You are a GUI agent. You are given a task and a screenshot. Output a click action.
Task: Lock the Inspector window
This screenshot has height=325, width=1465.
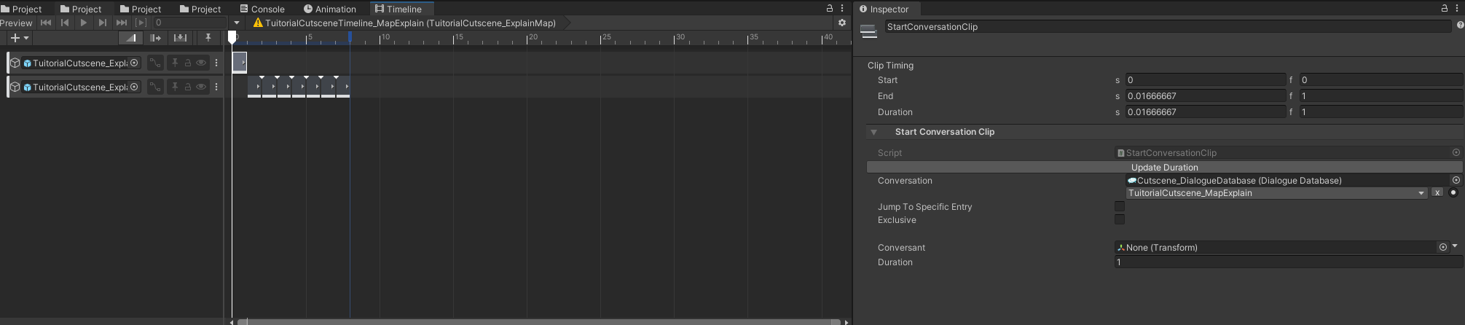coord(1444,8)
